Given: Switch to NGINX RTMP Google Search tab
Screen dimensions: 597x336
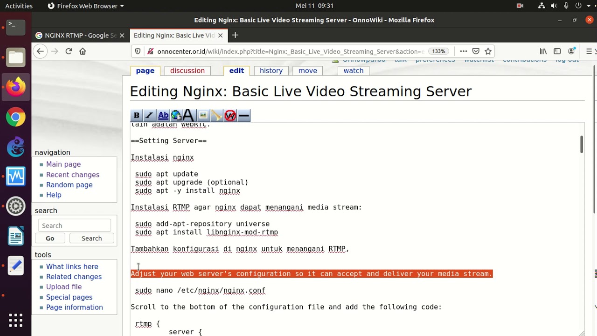Looking at the screenshot, I should pos(76,35).
